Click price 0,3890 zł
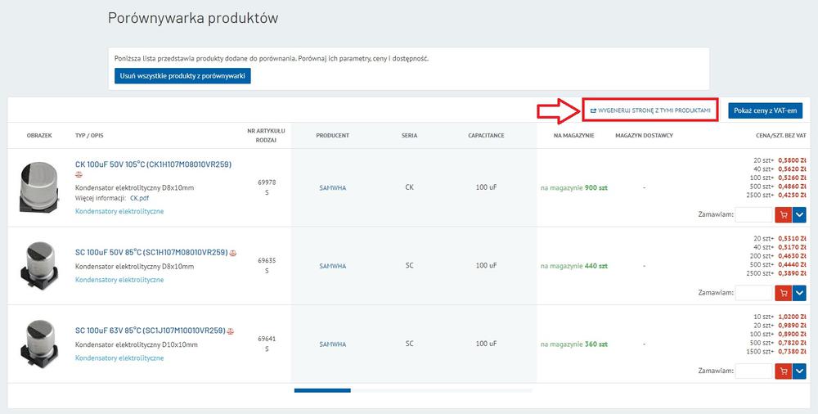 [792, 273]
